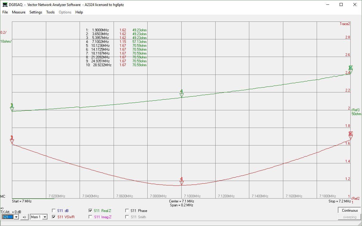
Task: Click the => copy to memory button
Action: click(x=24, y=217)
